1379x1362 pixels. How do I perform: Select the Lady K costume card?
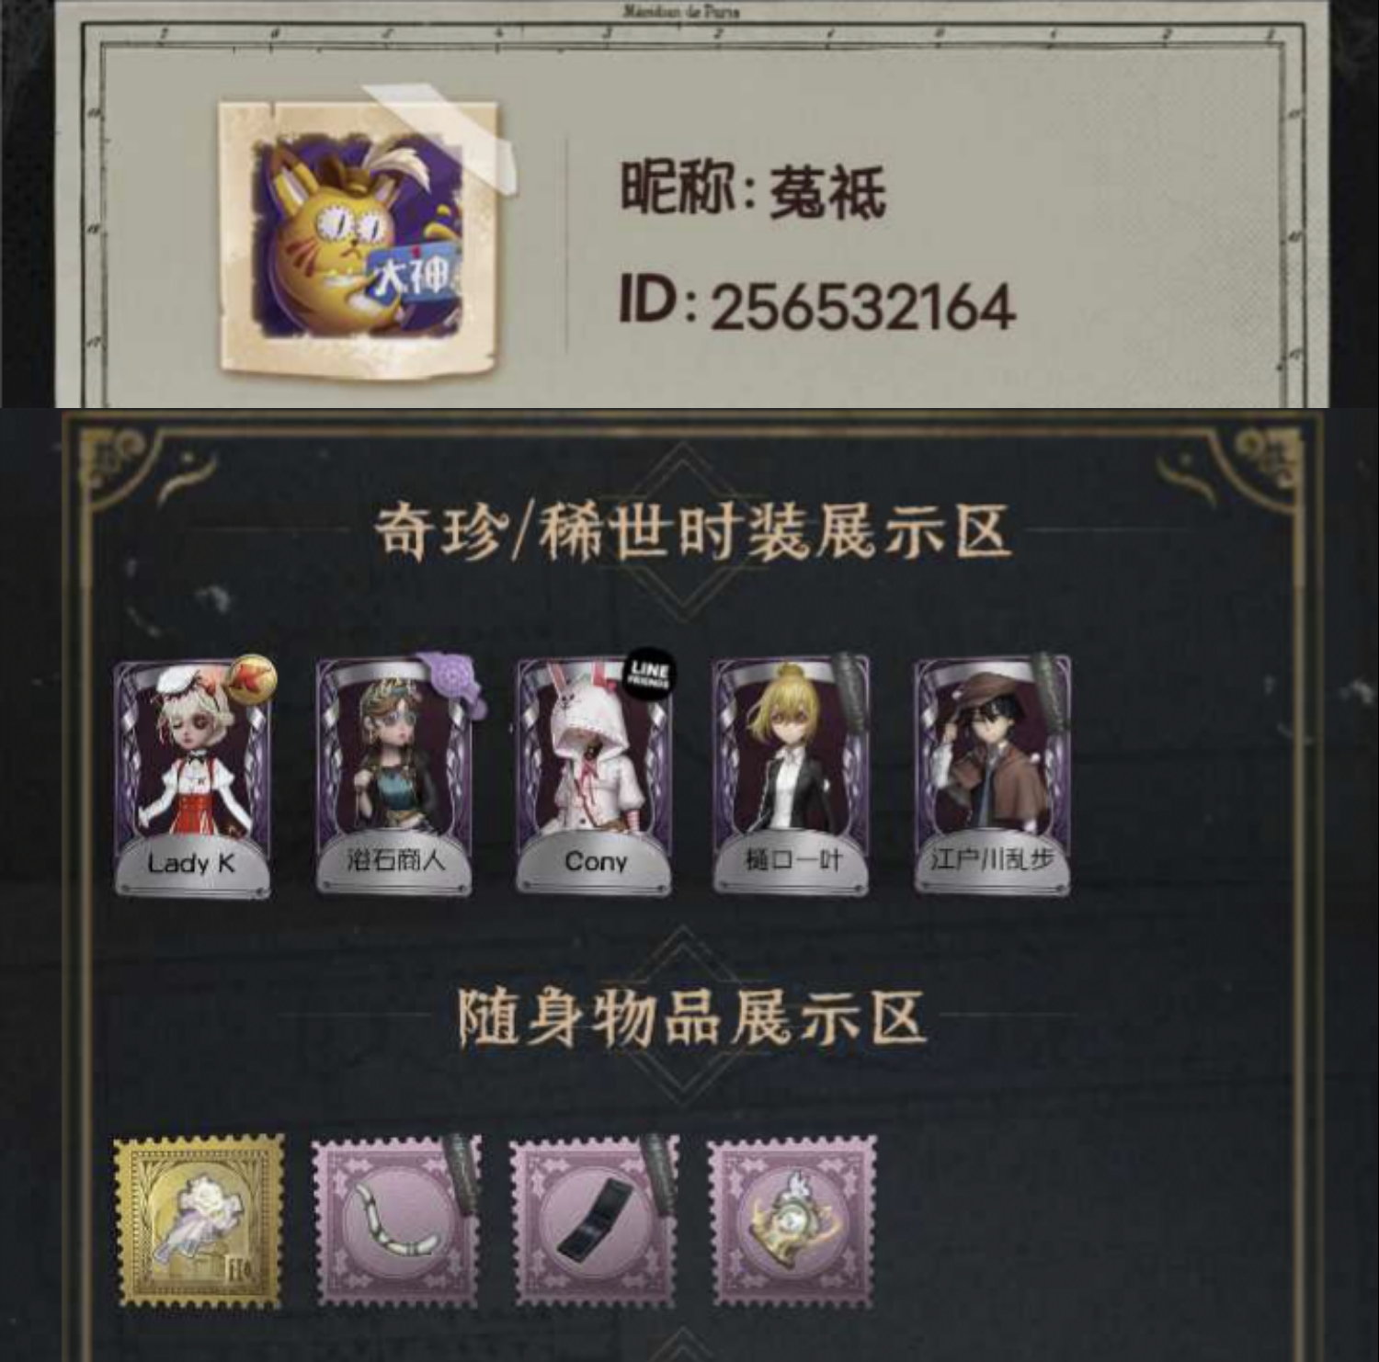pyautogui.click(x=192, y=777)
